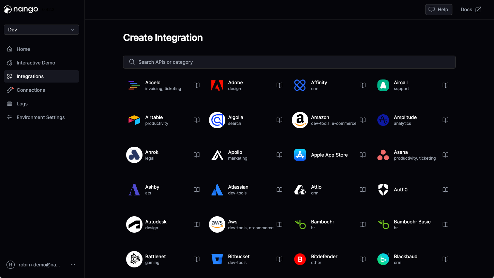Open docs book icon for Atlassian
The height and width of the screenshot is (278, 494).
(280, 190)
